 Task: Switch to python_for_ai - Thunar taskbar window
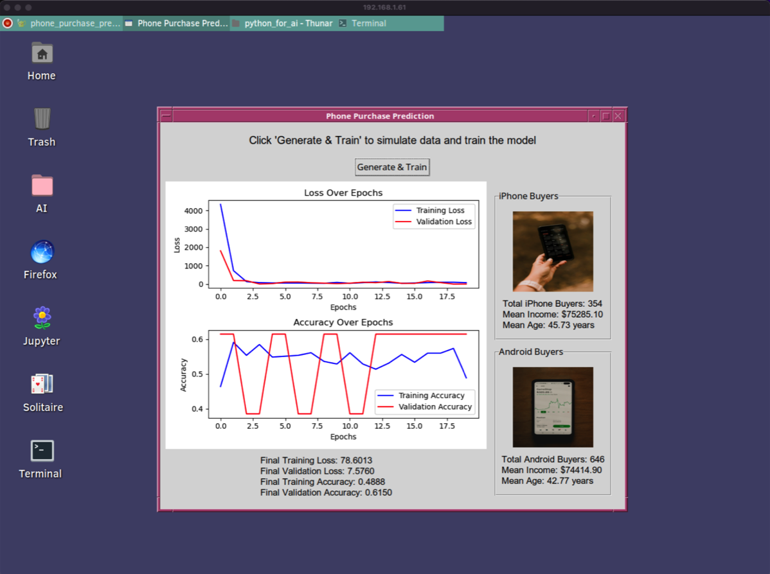(x=283, y=23)
